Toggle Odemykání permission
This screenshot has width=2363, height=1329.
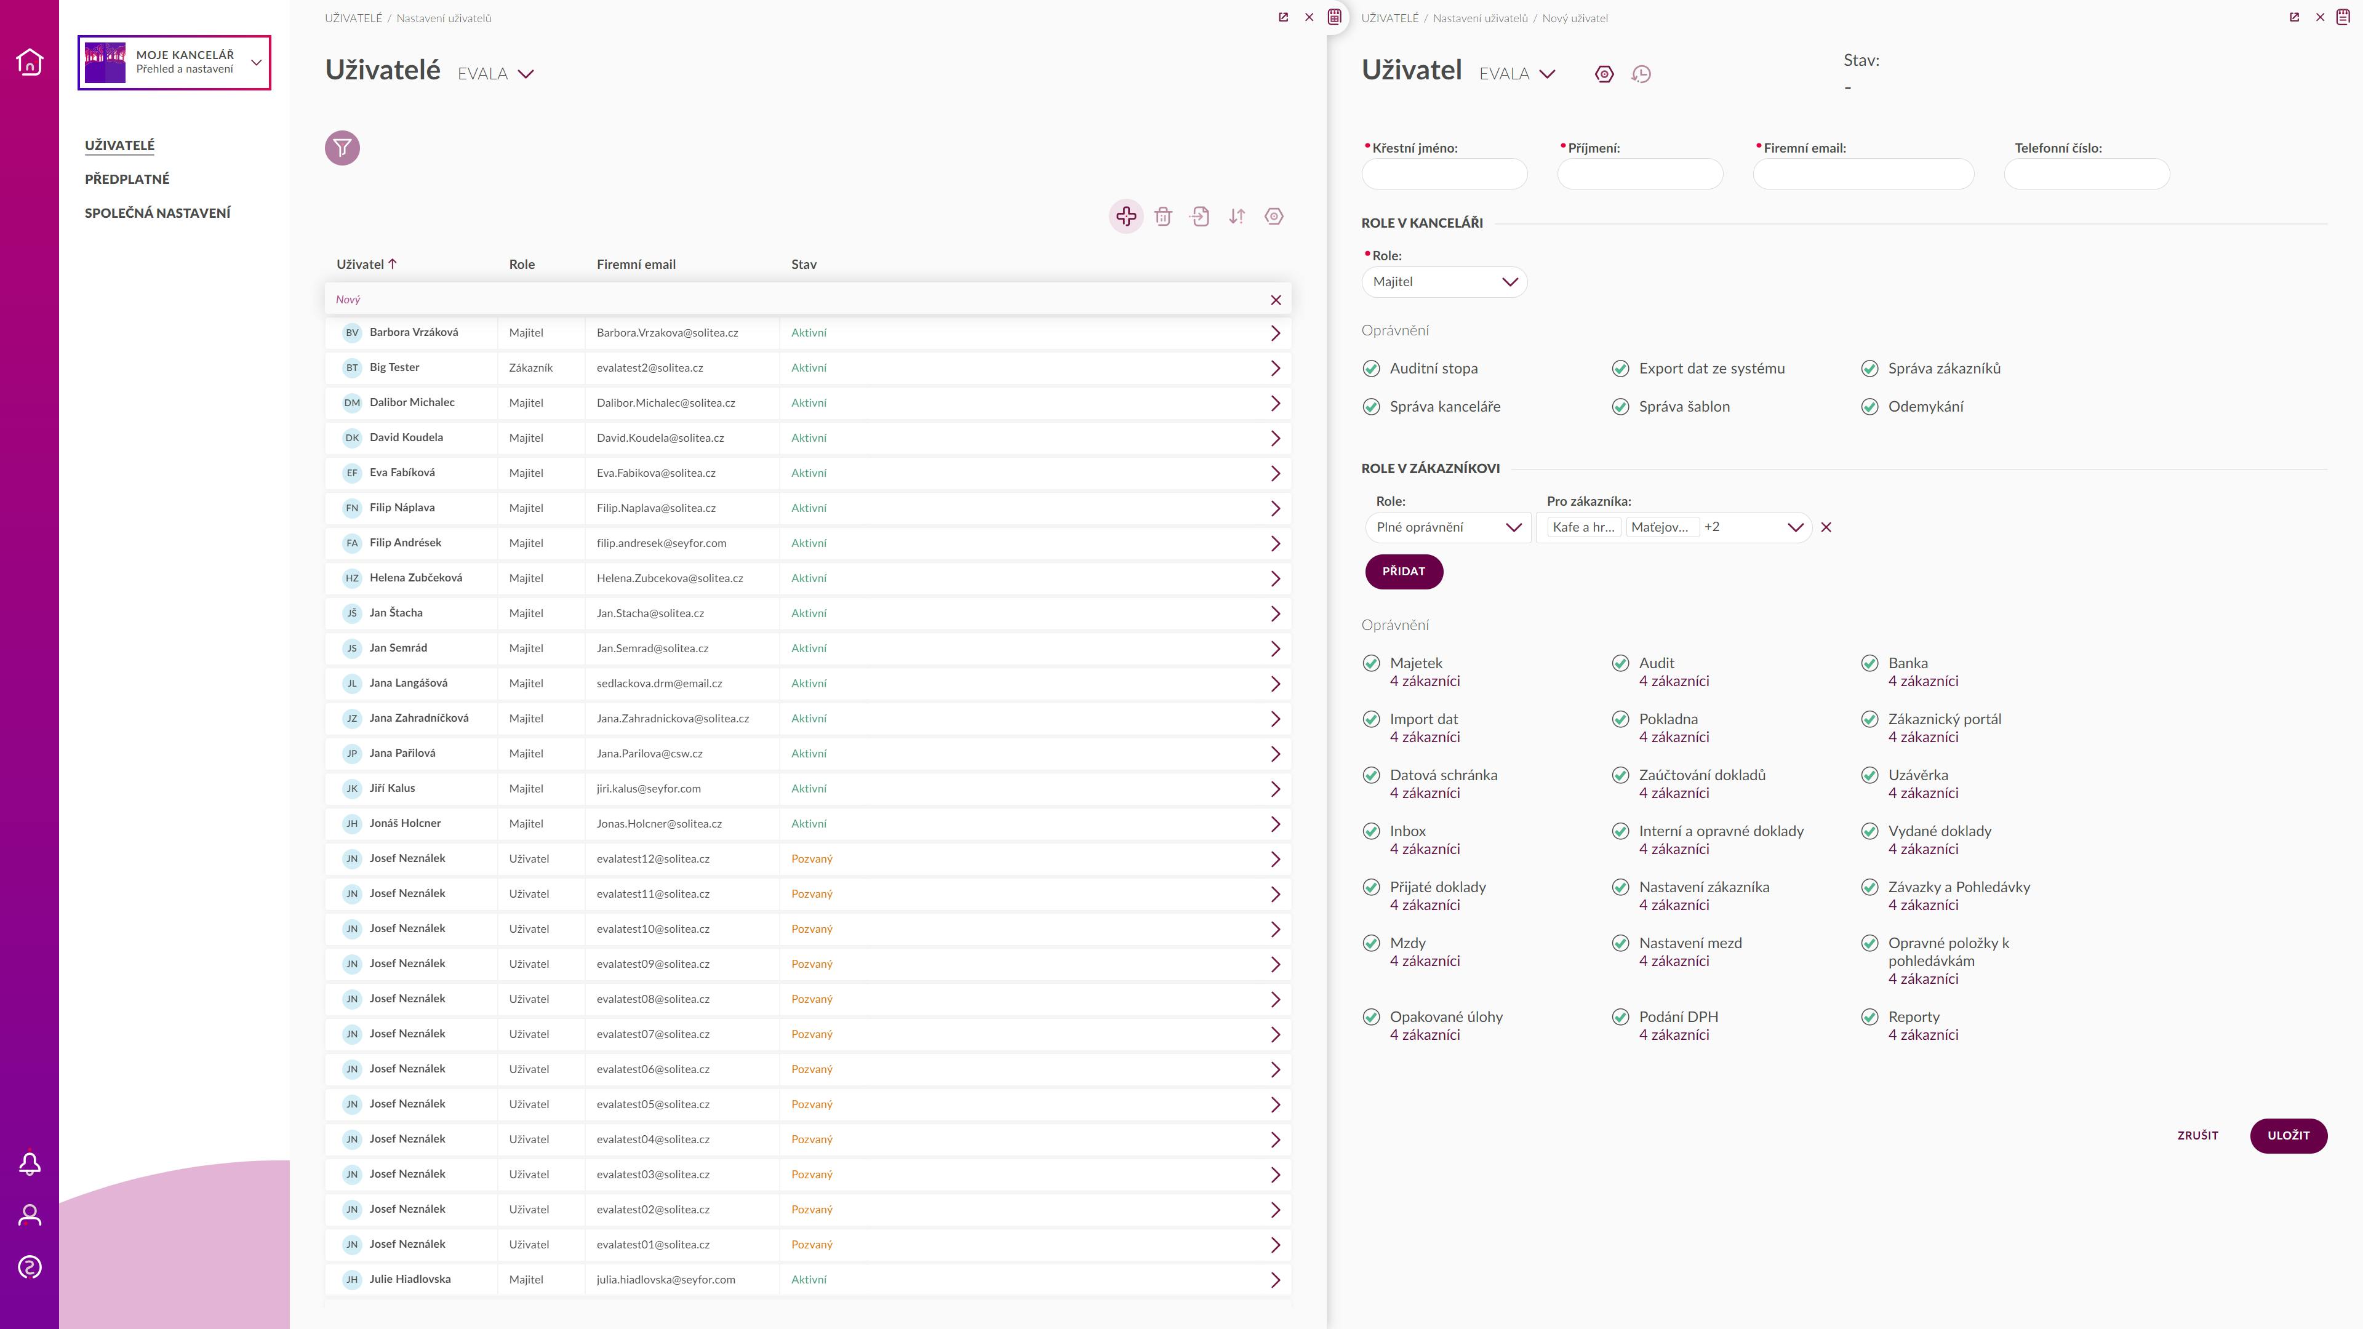(1869, 406)
